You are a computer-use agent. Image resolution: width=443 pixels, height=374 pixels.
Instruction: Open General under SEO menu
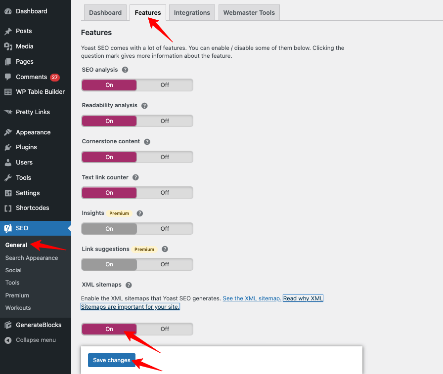(16, 245)
